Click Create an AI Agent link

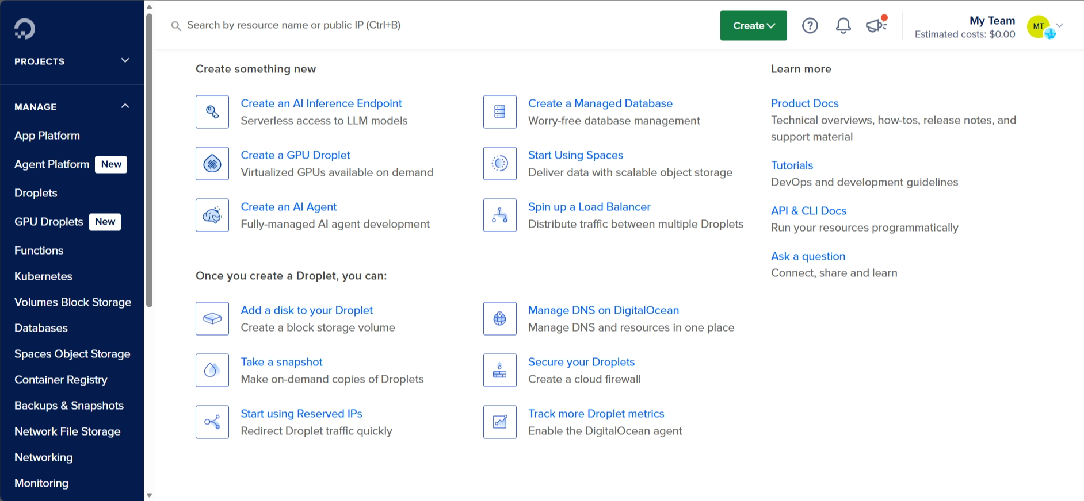(x=288, y=207)
